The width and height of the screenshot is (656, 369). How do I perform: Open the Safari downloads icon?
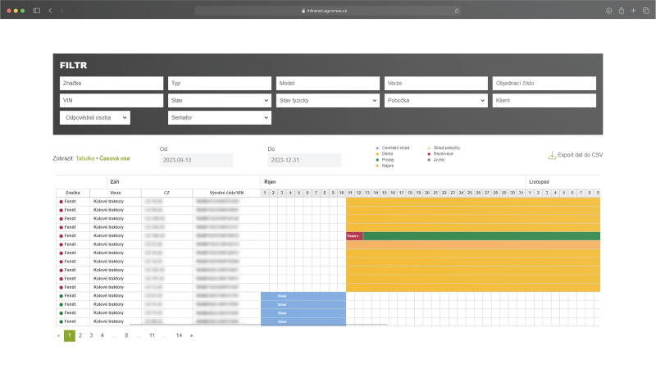609,11
